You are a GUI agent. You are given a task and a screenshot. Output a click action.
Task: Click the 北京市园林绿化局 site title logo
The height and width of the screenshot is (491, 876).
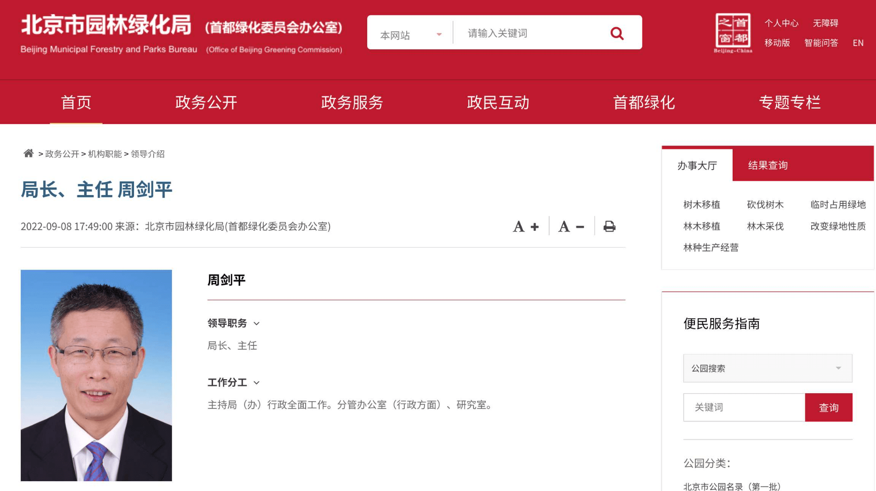click(106, 24)
